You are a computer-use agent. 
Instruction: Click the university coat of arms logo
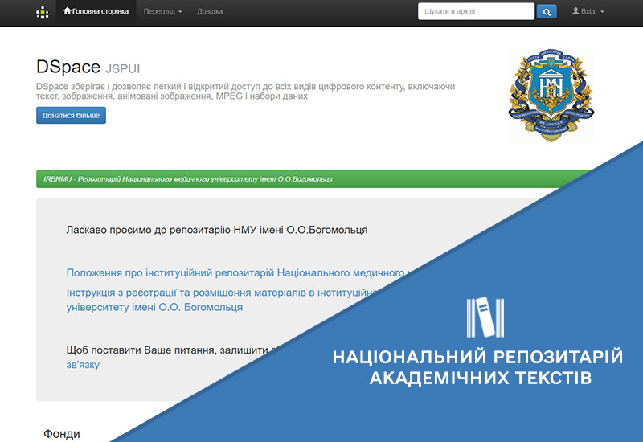point(551,96)
